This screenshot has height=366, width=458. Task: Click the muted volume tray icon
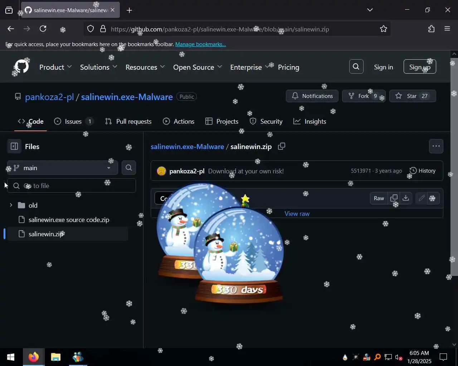tap(399, 357)
